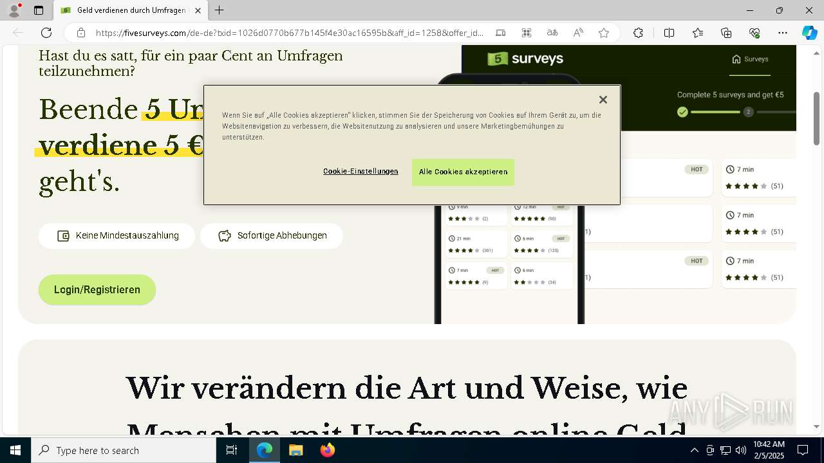Click the taskbar search box
The image size is (824, 463).
pos(124,450)
